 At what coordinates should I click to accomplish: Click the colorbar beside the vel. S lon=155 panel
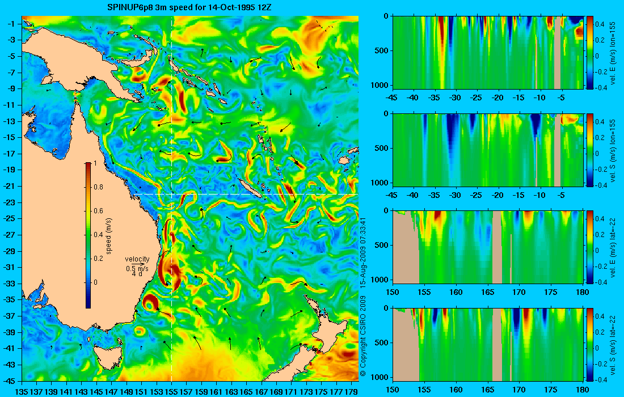[x=590, y=150]
